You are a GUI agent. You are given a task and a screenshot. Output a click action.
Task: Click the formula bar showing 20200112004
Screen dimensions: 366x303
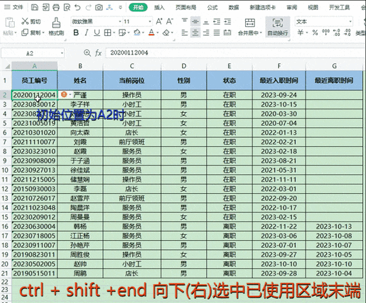(x=234, y=53)
